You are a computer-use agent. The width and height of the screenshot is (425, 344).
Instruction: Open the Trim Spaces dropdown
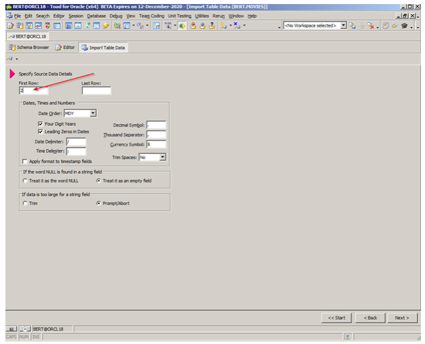pos(162,157)
